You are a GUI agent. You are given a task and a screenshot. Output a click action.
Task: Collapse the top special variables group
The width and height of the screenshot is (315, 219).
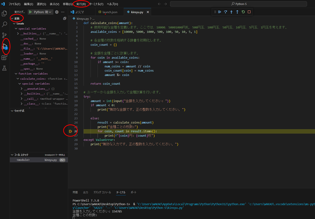(16, 29)
